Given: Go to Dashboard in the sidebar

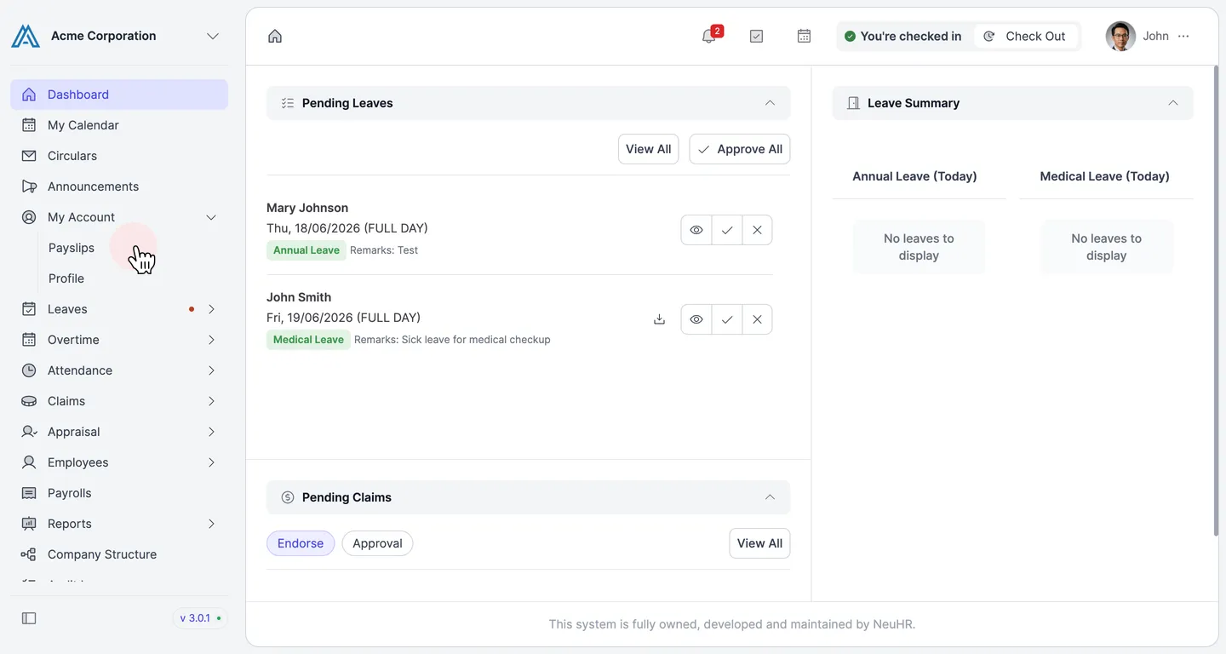Looking at the screenshot, I should pyautogui.click(x=119, y=95).
